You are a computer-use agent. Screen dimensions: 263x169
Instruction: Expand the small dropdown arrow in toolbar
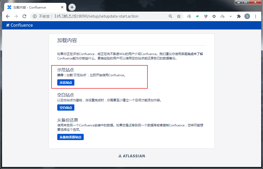tap(231, 16)
